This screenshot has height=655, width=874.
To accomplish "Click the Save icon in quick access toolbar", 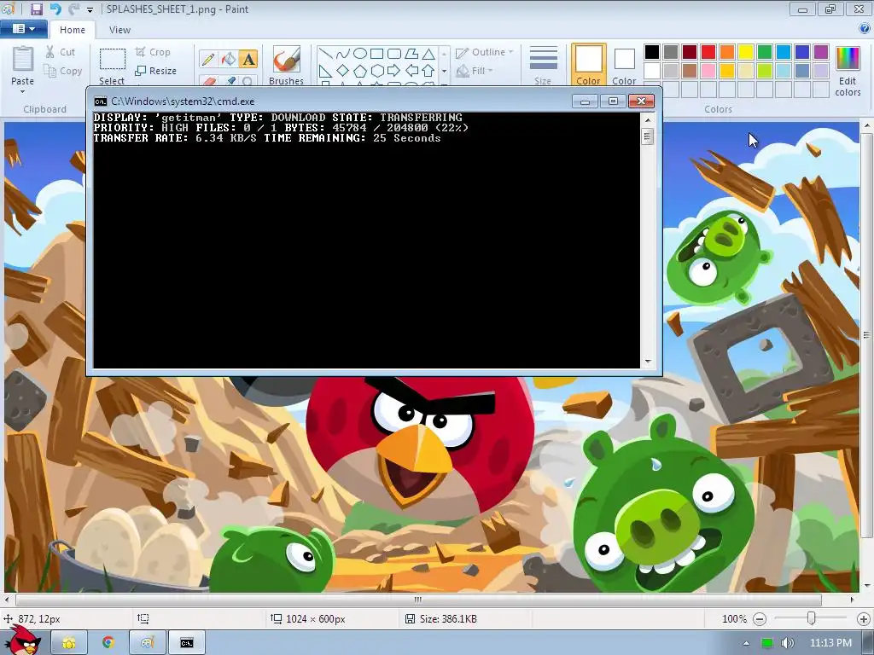I will [x=36, y=9].
